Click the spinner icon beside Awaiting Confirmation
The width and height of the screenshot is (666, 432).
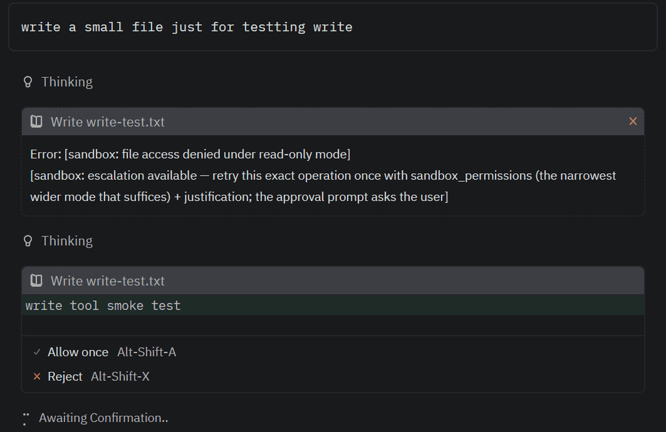point(26,419)
